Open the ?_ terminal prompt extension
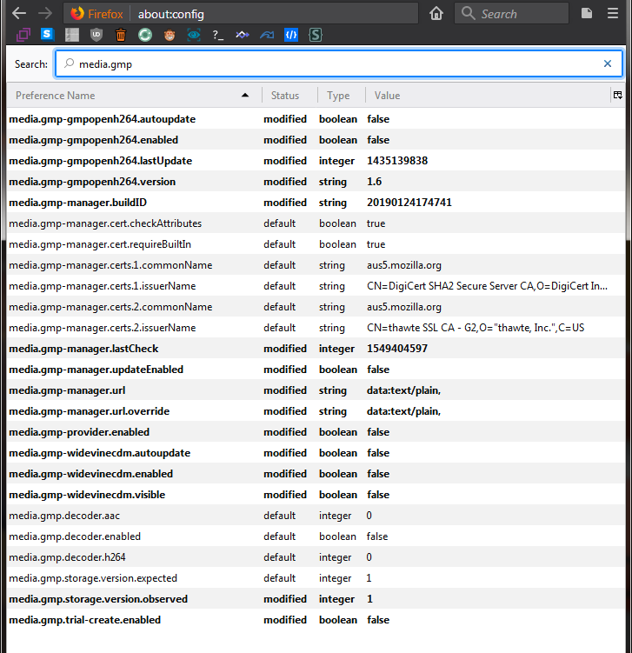Screen dimensions: 632x653 tap(217, 35)
